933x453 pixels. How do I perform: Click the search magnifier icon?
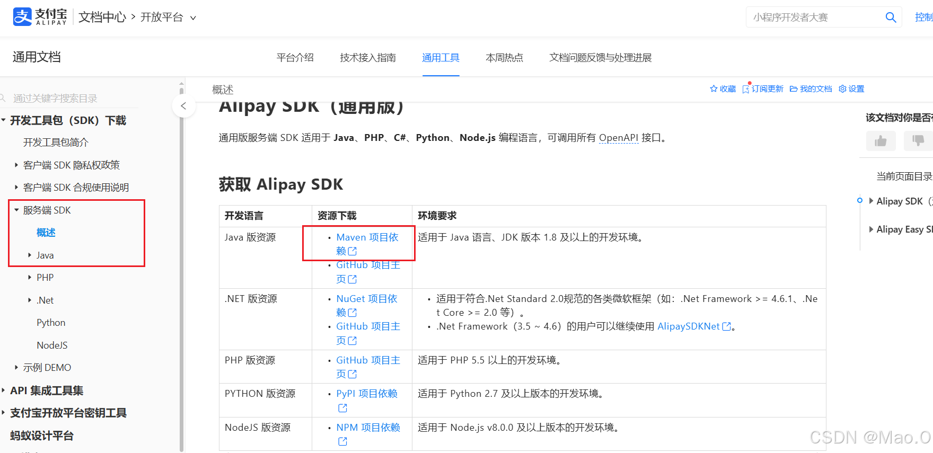click(891, 17)
